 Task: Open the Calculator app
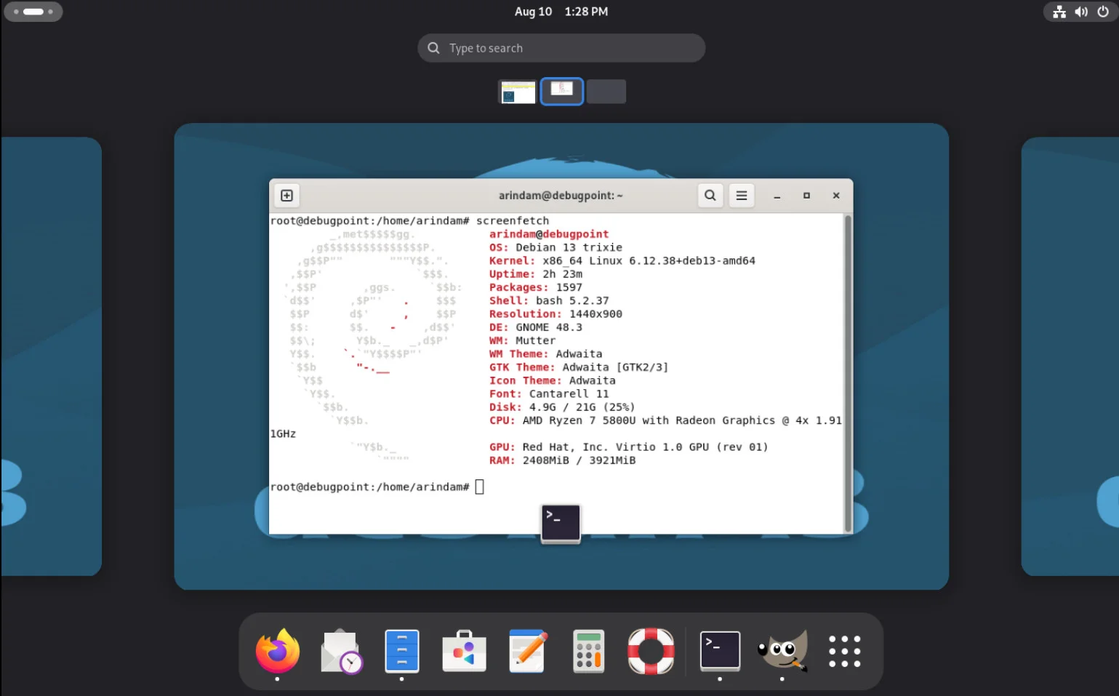point(587,651)
